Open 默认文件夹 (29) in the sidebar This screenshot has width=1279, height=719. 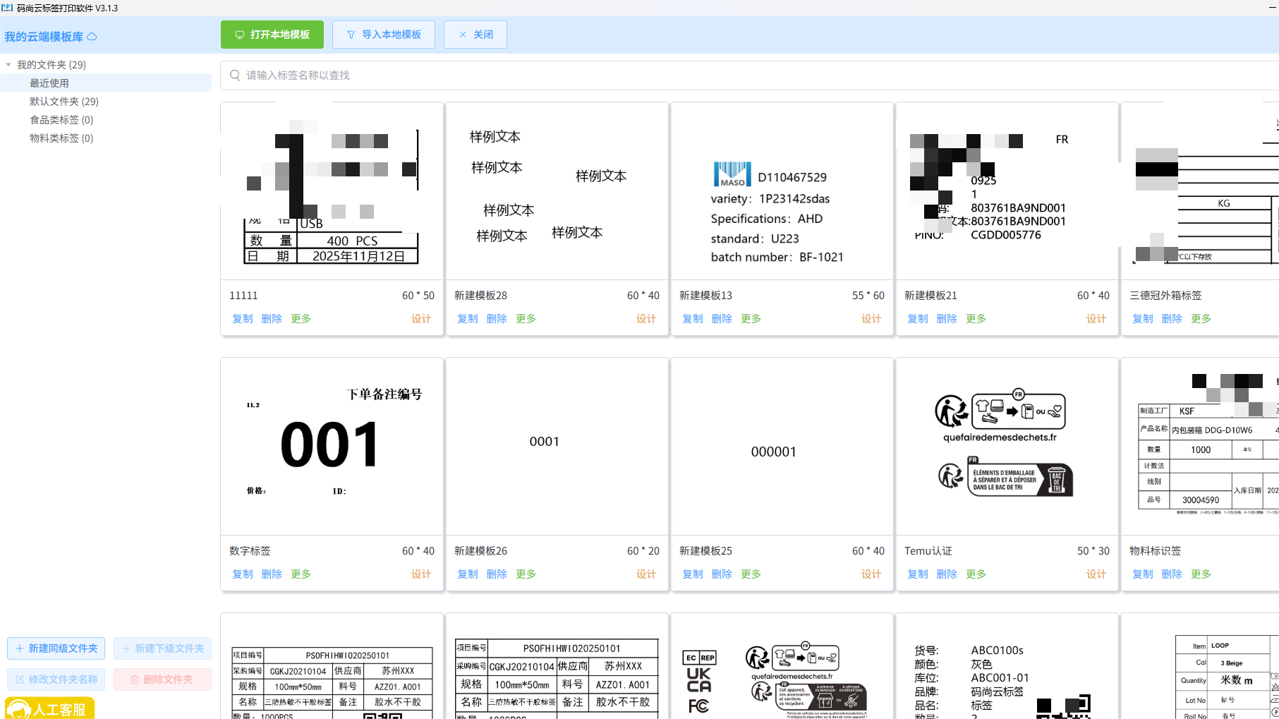[63, 102]
